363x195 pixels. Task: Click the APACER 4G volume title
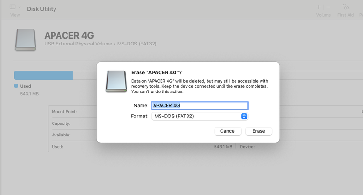click(69, 36)
